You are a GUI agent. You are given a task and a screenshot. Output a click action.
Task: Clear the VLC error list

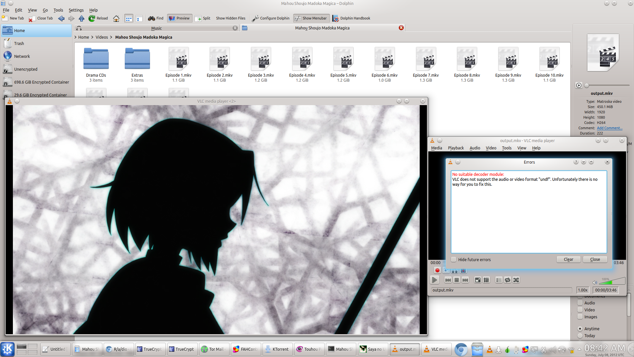tap(568, 259)
